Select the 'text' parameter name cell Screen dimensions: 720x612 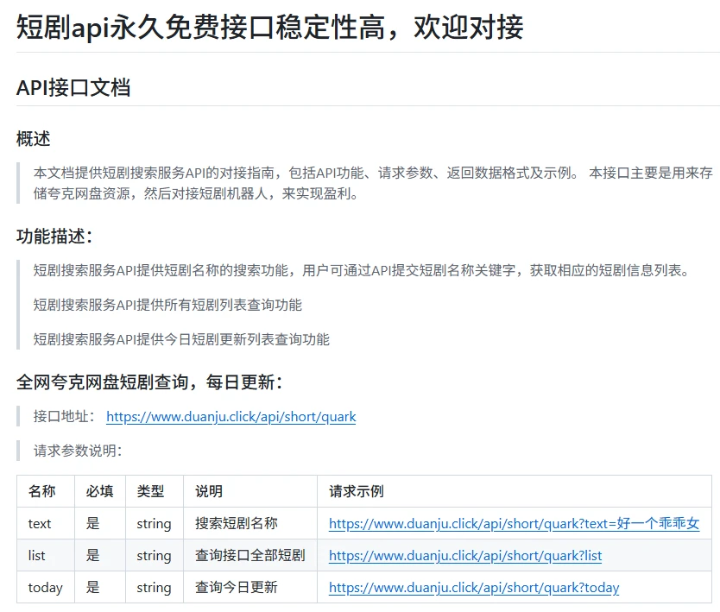[40, 524]
